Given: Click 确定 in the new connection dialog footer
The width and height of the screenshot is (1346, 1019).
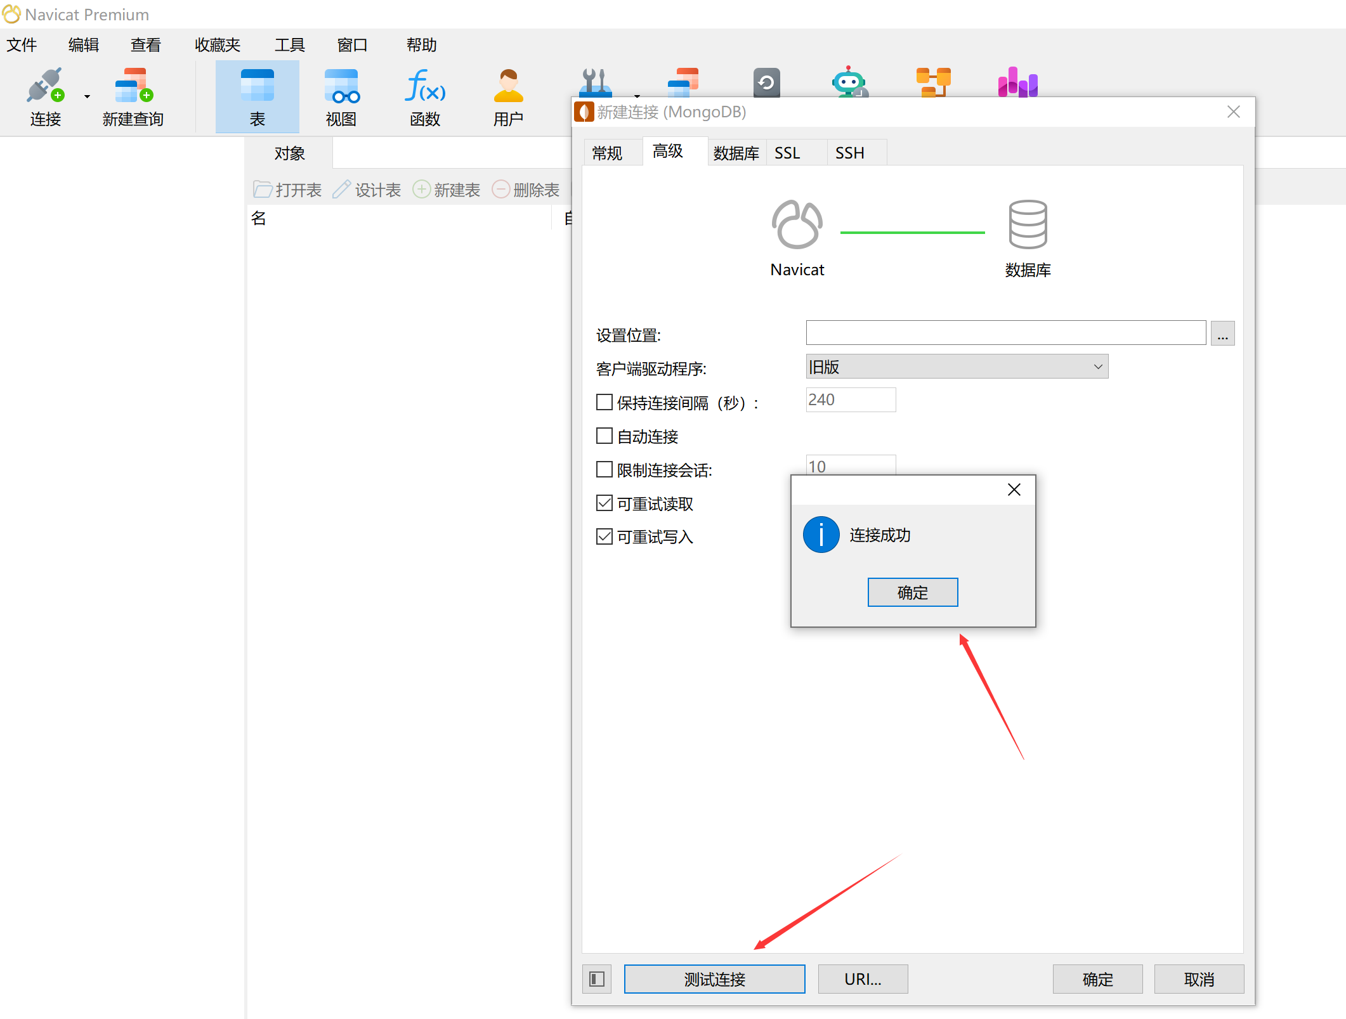Looking at the screenshot, I should click(x=1098, y=979).
